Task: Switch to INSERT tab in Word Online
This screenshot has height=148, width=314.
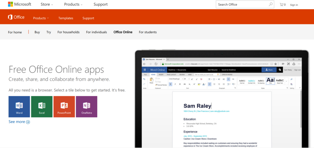Action: point(161,75)
